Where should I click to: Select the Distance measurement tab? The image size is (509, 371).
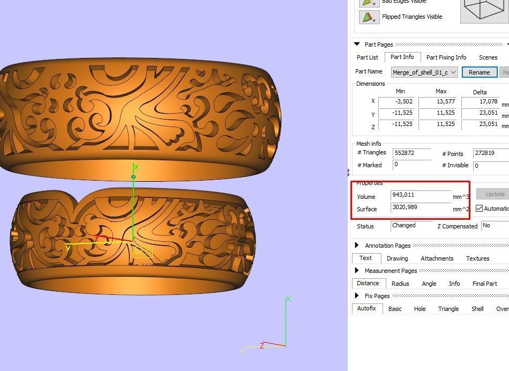[x=368, y=283]
